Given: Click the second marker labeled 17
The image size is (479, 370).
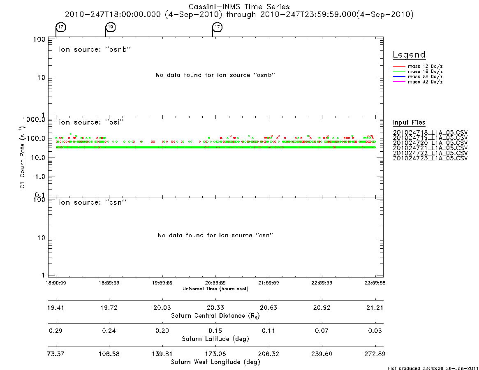Looking at the screenshot, I should click(x=217, y=27).
